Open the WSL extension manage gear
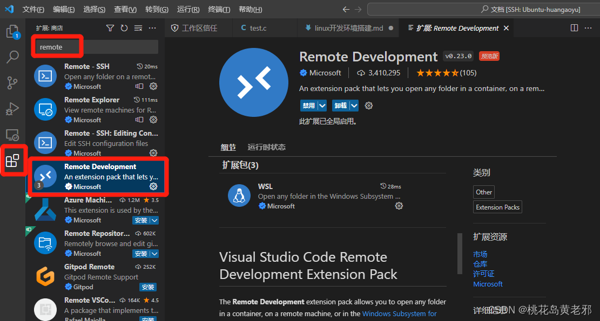This screenshot has height=321, width=600. pyautogui.click(x=399, y=206)
